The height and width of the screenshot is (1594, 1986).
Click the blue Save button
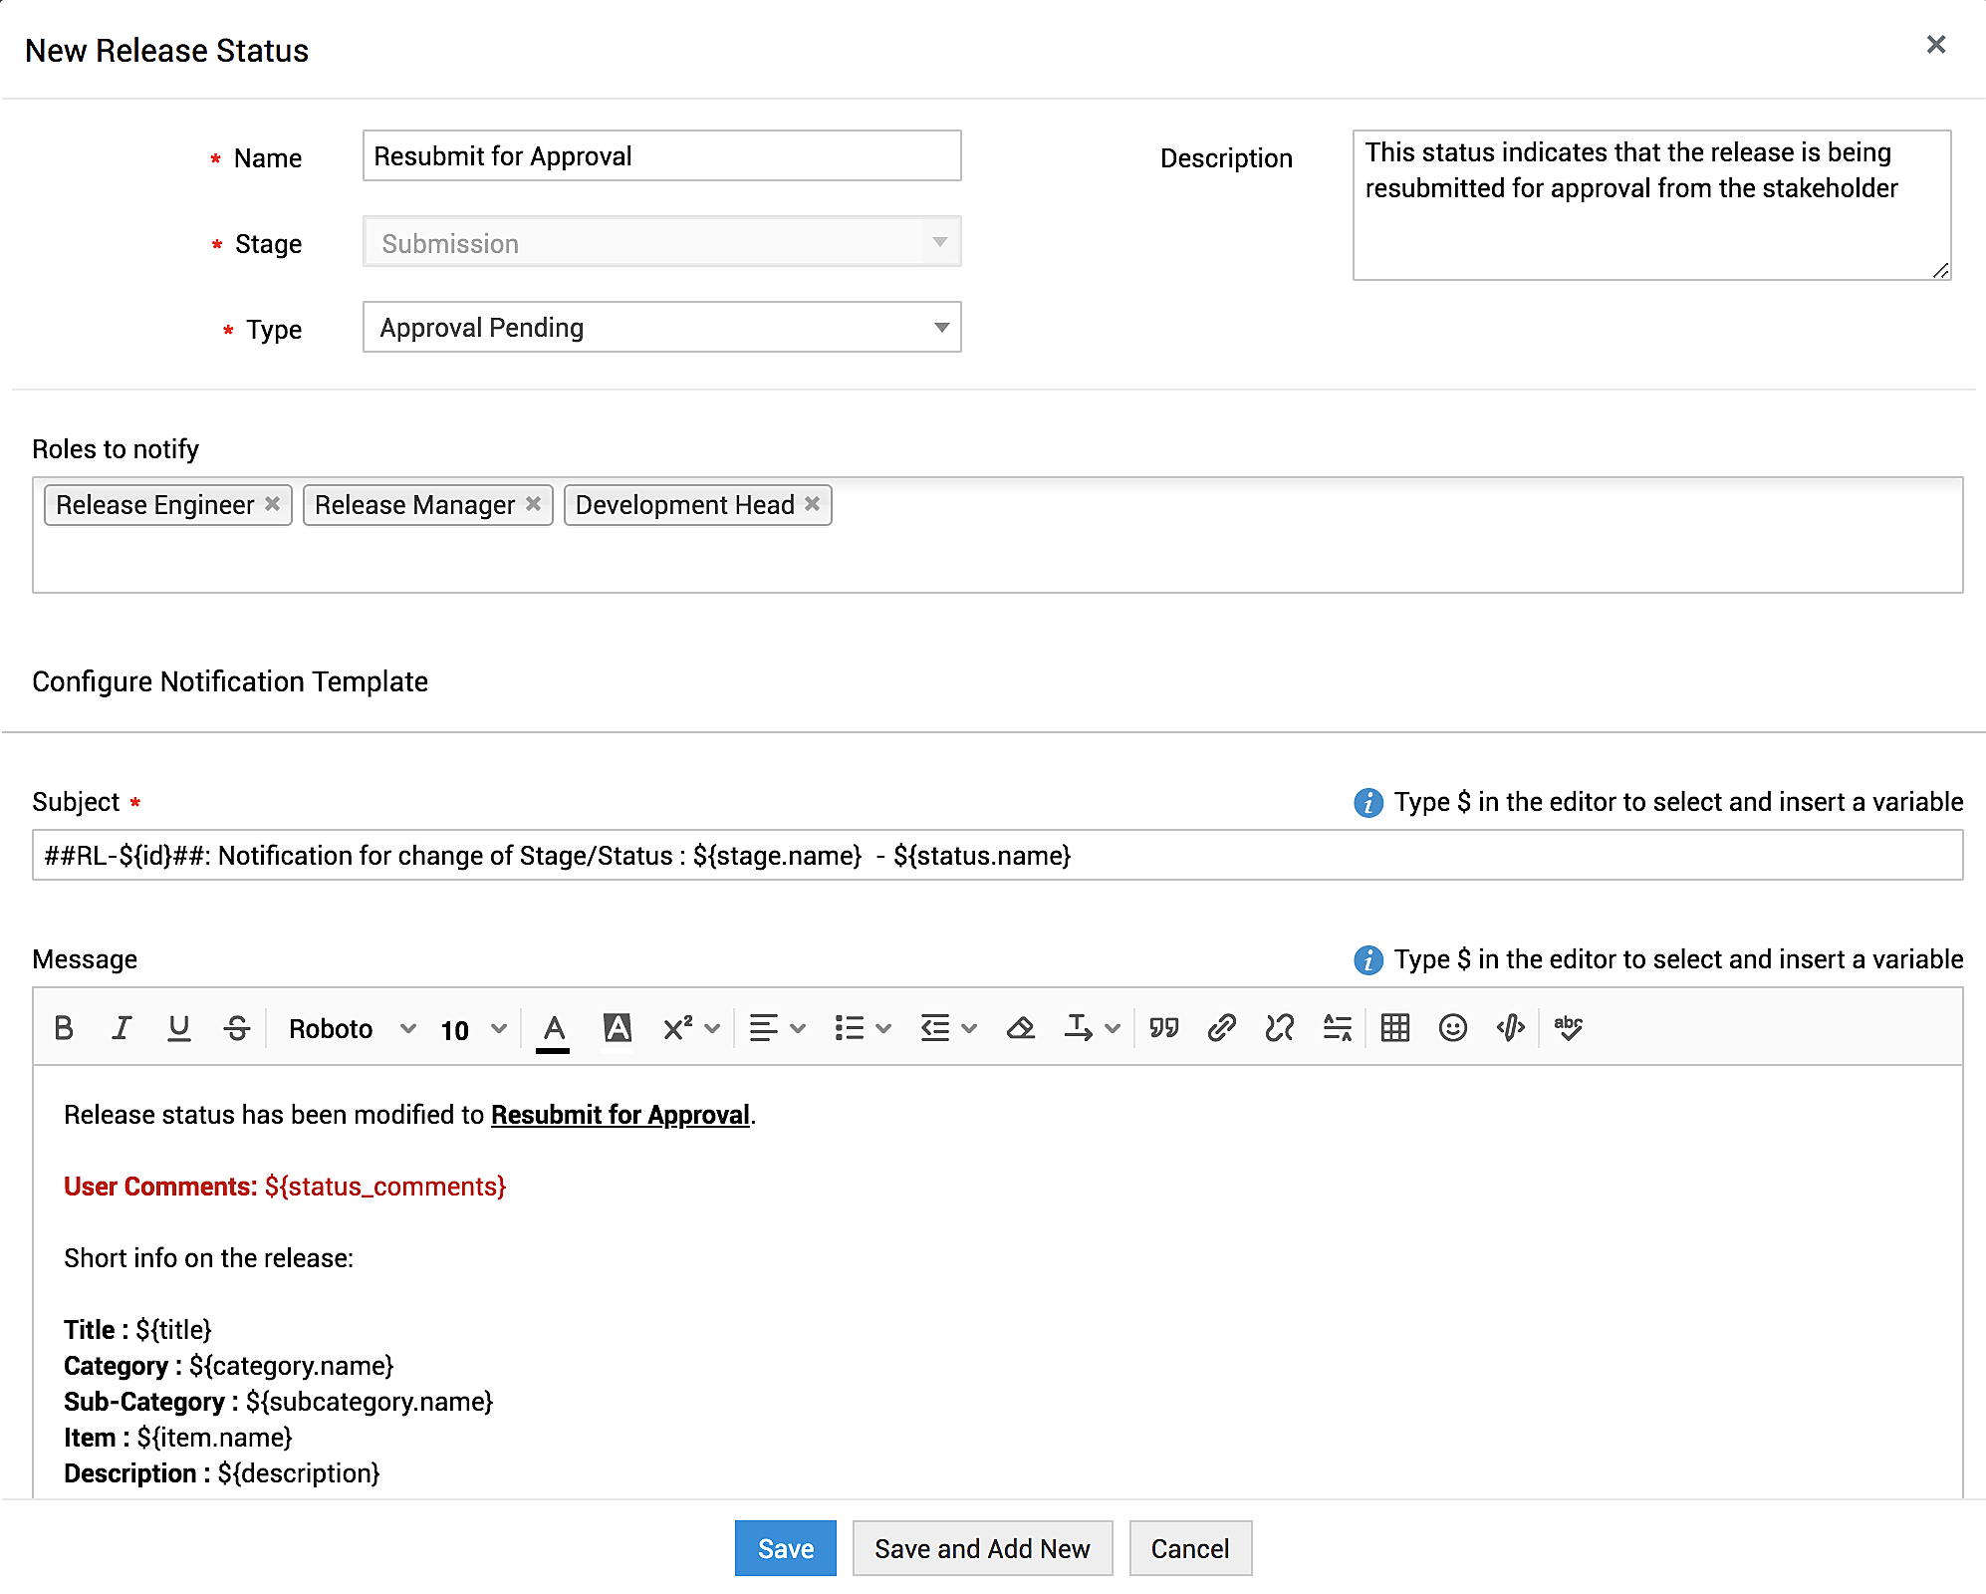785,1548
